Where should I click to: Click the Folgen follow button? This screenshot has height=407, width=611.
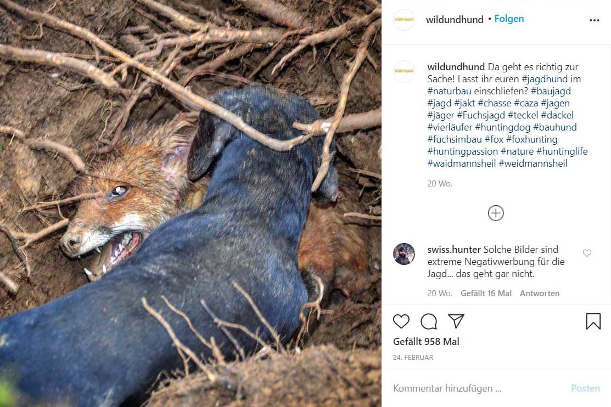click(509, 19)
